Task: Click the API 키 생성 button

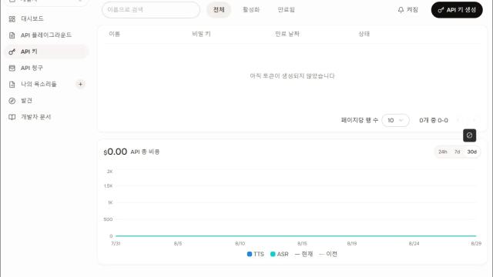Action: [x=457, y=10]
